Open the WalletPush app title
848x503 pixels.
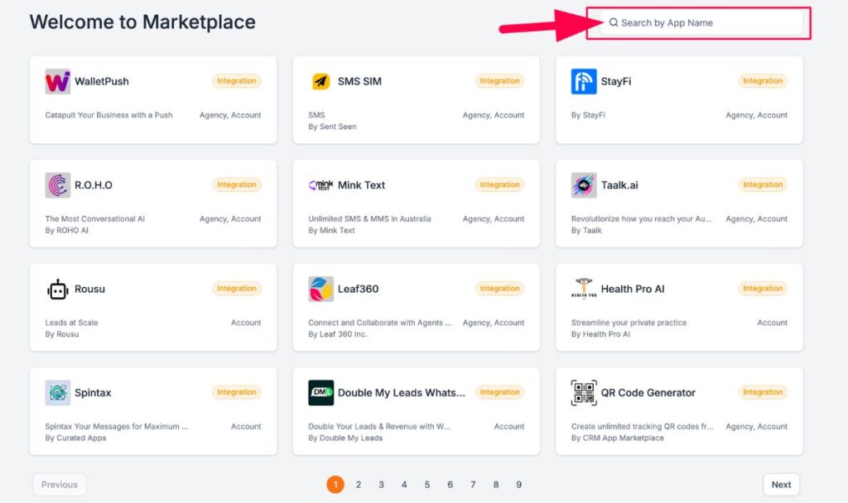(102, 82)
